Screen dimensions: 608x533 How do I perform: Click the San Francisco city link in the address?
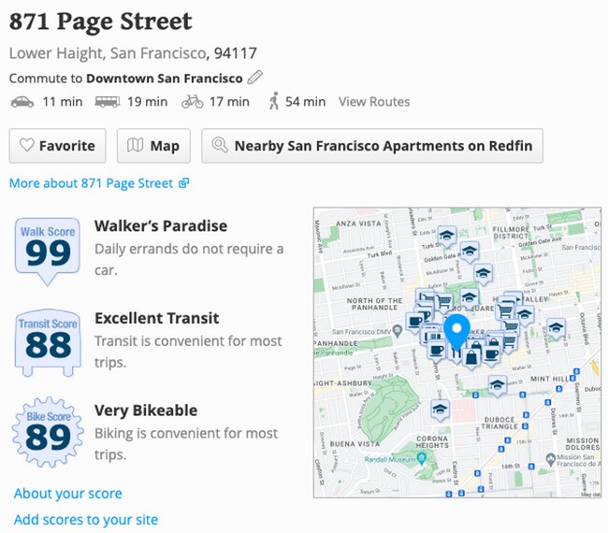[158, 53]
